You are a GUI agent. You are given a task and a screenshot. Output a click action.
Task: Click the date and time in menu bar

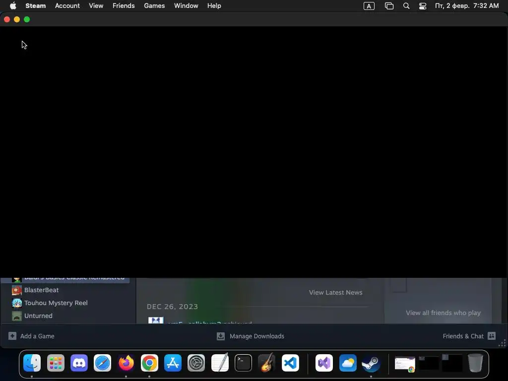click(x=467, y=6)
